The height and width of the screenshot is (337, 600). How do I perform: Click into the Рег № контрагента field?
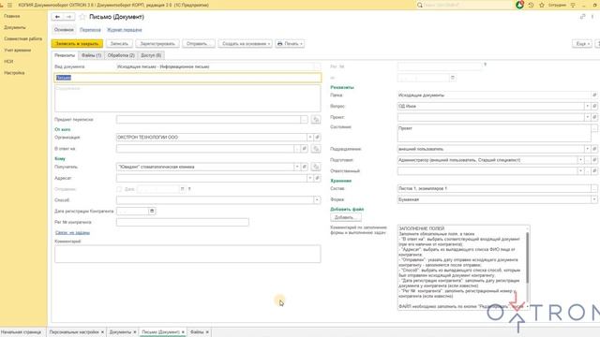click(183, 222)
